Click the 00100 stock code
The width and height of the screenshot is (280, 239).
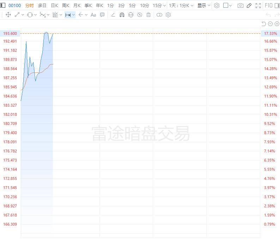[x=15, y=6]
